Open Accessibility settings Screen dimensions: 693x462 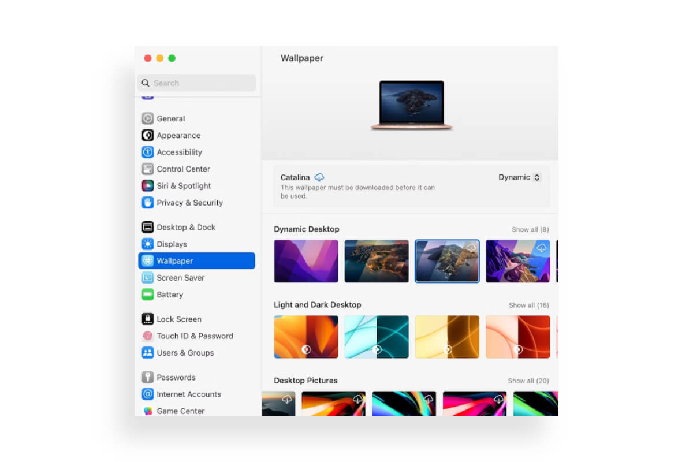click(x=178, y=152)
